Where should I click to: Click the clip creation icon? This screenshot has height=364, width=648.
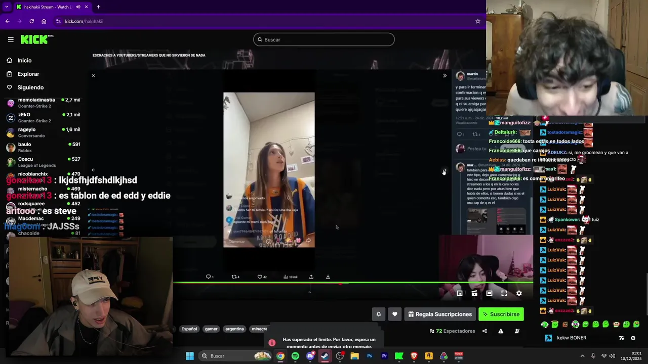click(474, 293)
